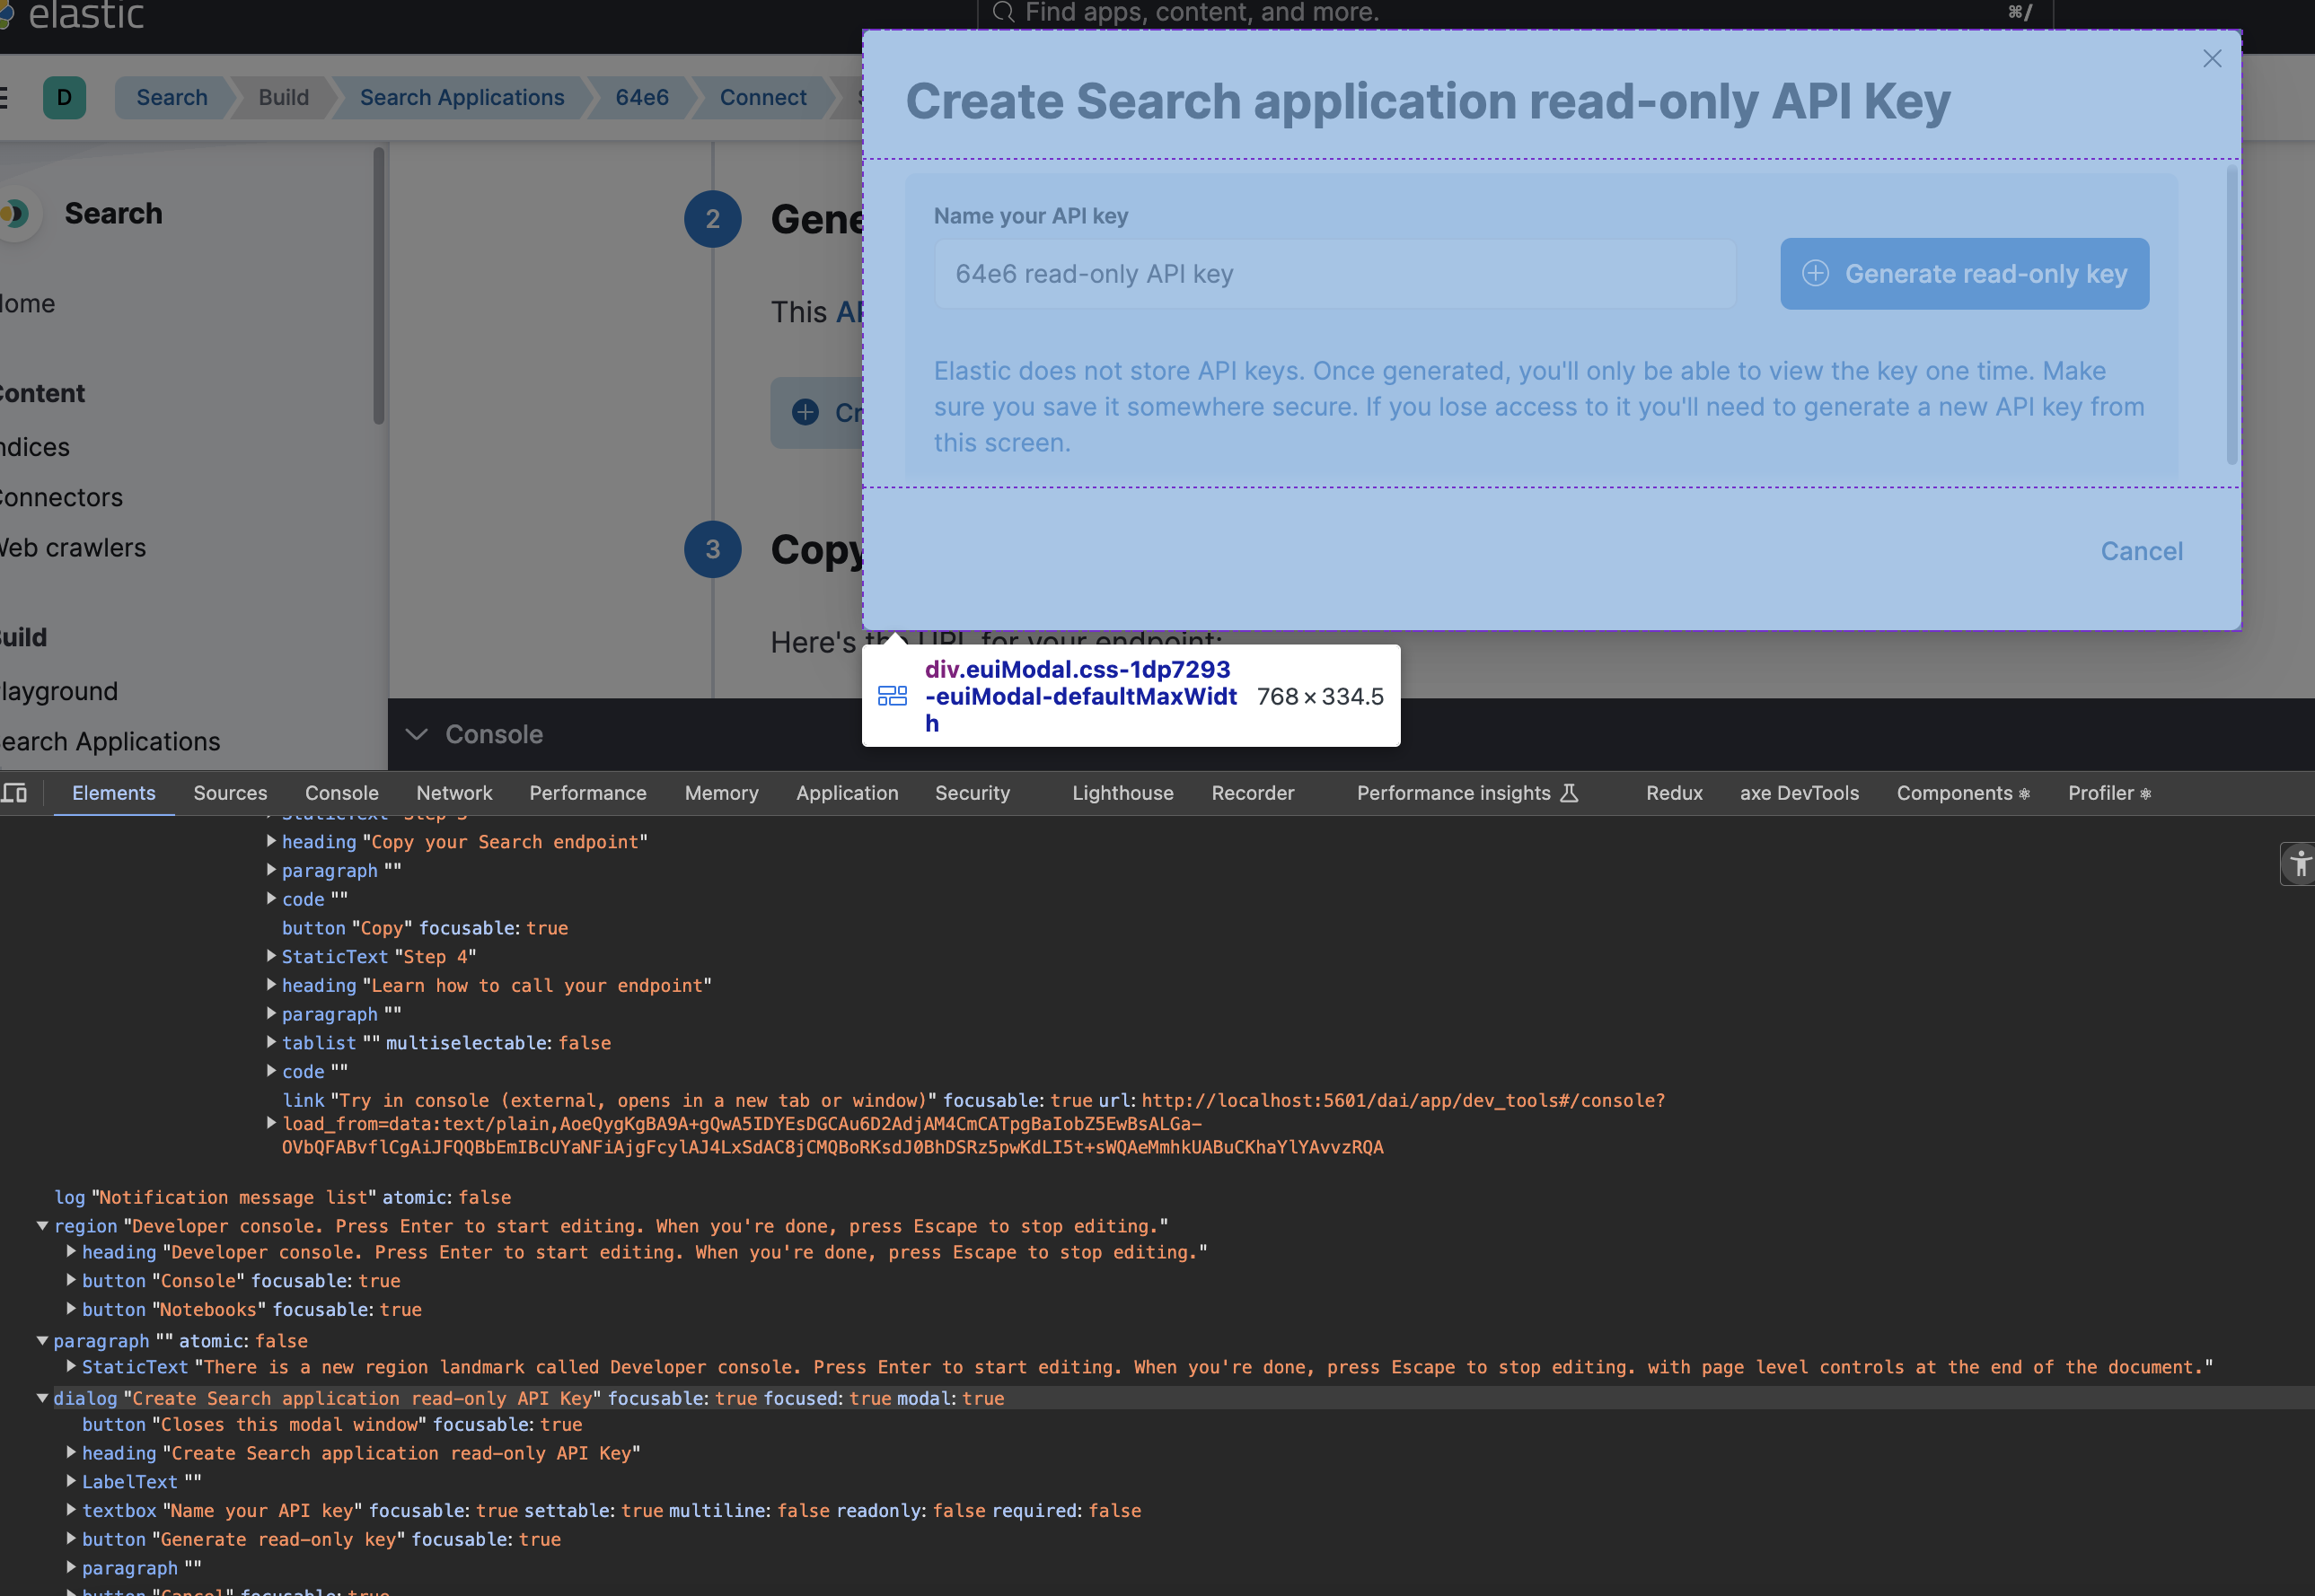Image resolution: width=2315 pixels, height=1596 pixels.
Task: Switch to the Application tab
Action: [x=847, y=793]
